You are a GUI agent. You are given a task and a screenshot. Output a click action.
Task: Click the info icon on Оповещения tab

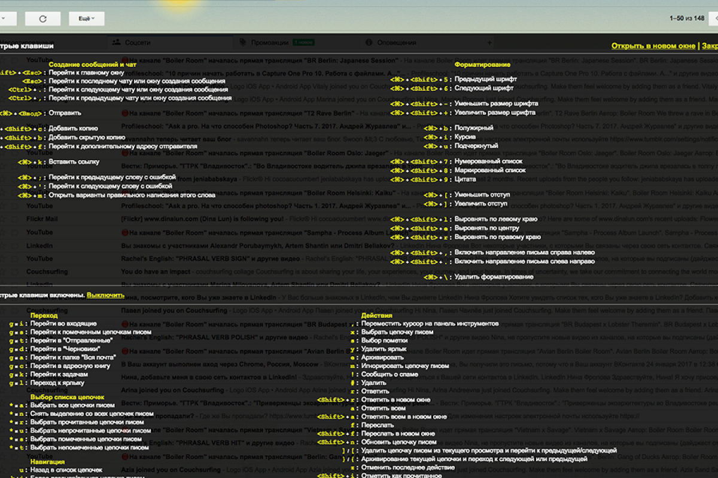tap(369, 43)
